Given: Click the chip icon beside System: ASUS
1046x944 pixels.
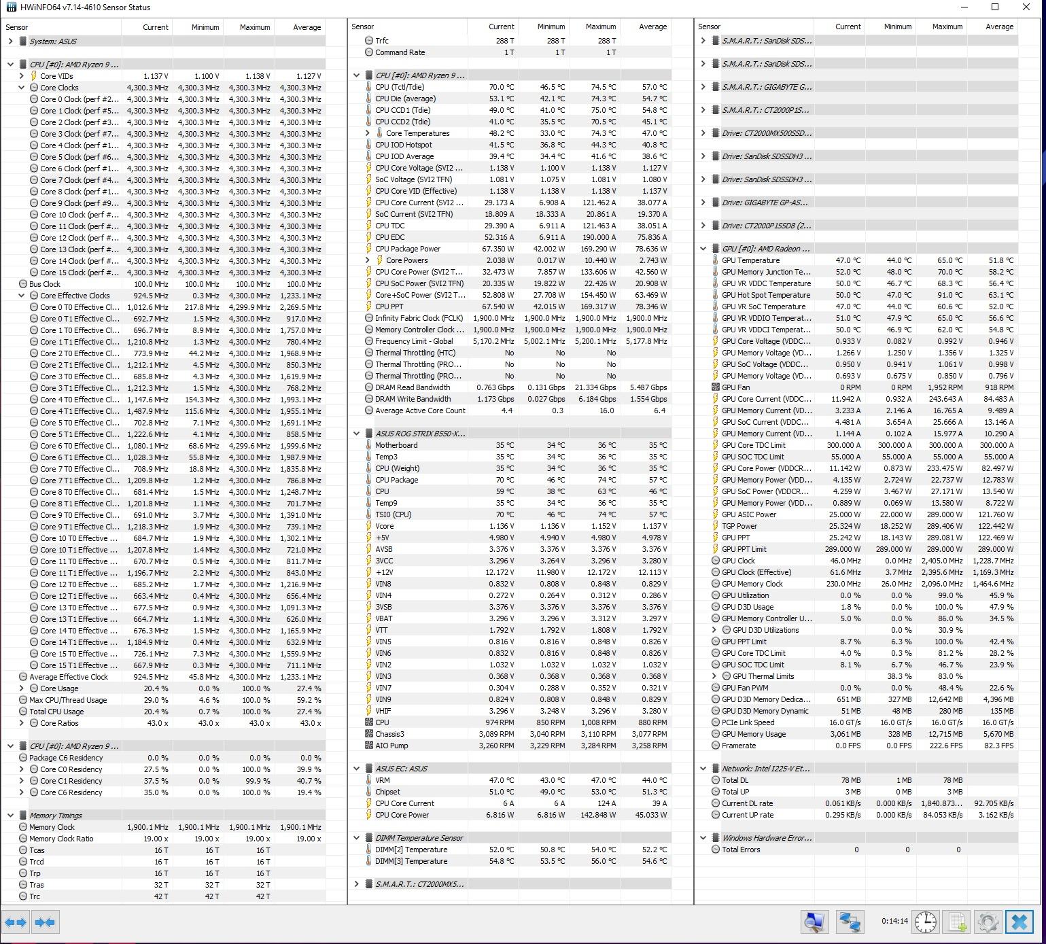Looking at the screenshot, I should coord(23,41).
